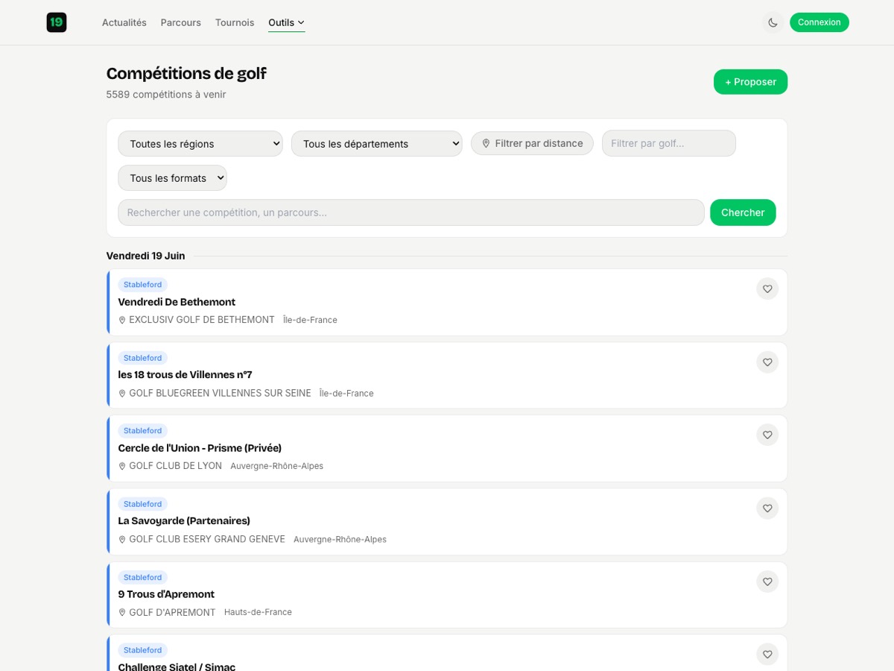Open les 18 trous de Villennes n°7
The width and height of the screenshot is (894, 671).
click(x=185, y=375)
